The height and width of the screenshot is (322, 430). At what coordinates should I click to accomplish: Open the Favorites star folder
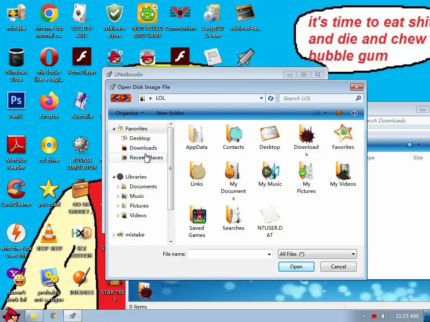[x=343, y=138]
